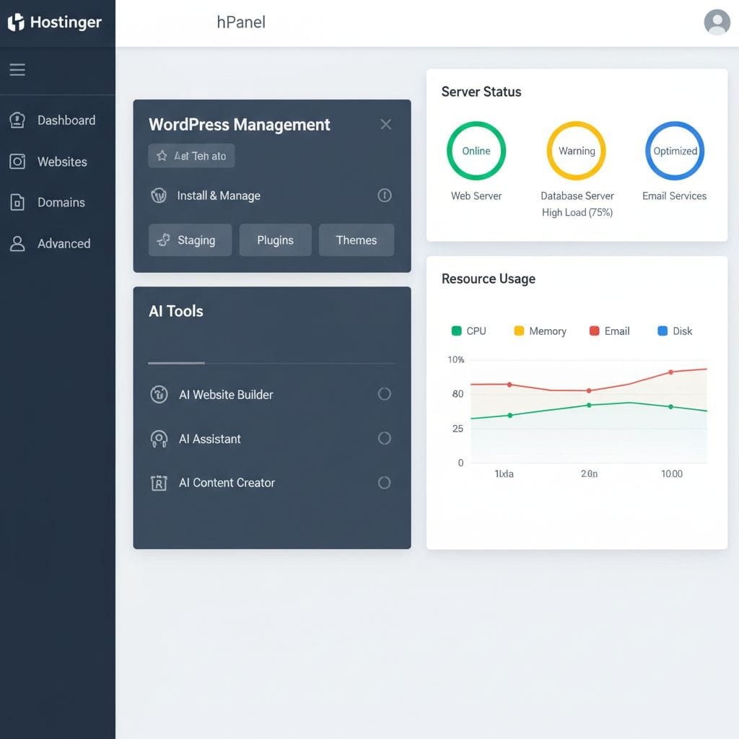Image resolution: width=739 pixels, height=739 pixels.
Task: Click the star icon in the tag chip
Action: tap(162, 156)
